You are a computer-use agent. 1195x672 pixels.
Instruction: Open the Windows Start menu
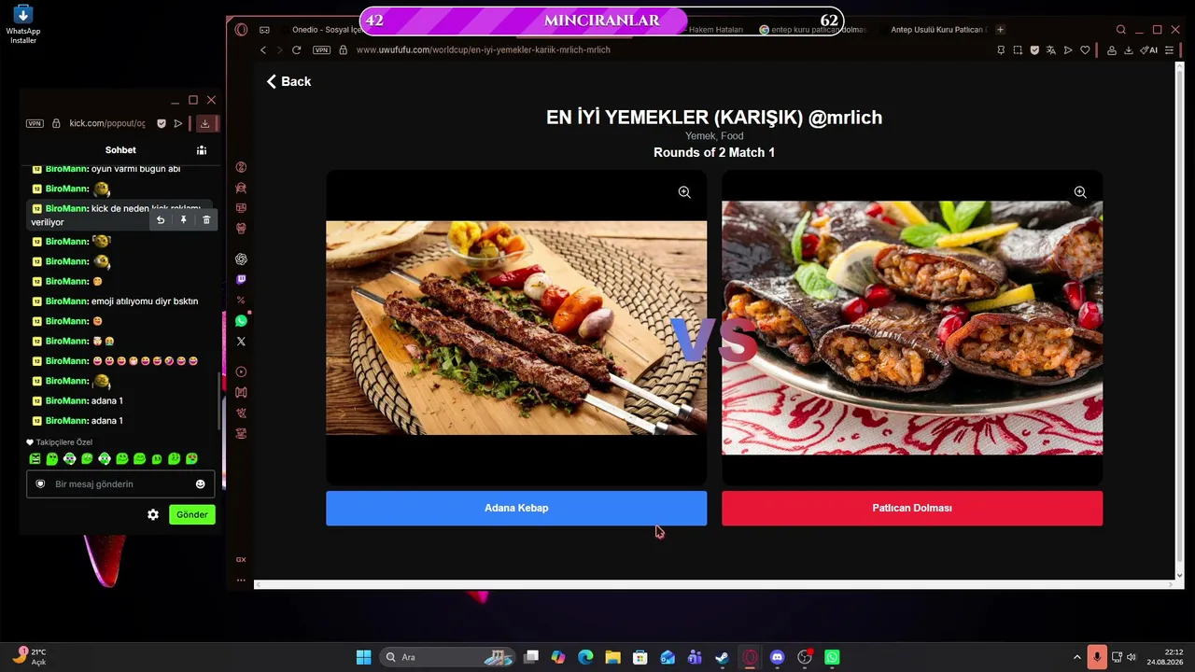click(x=363, y=657)
